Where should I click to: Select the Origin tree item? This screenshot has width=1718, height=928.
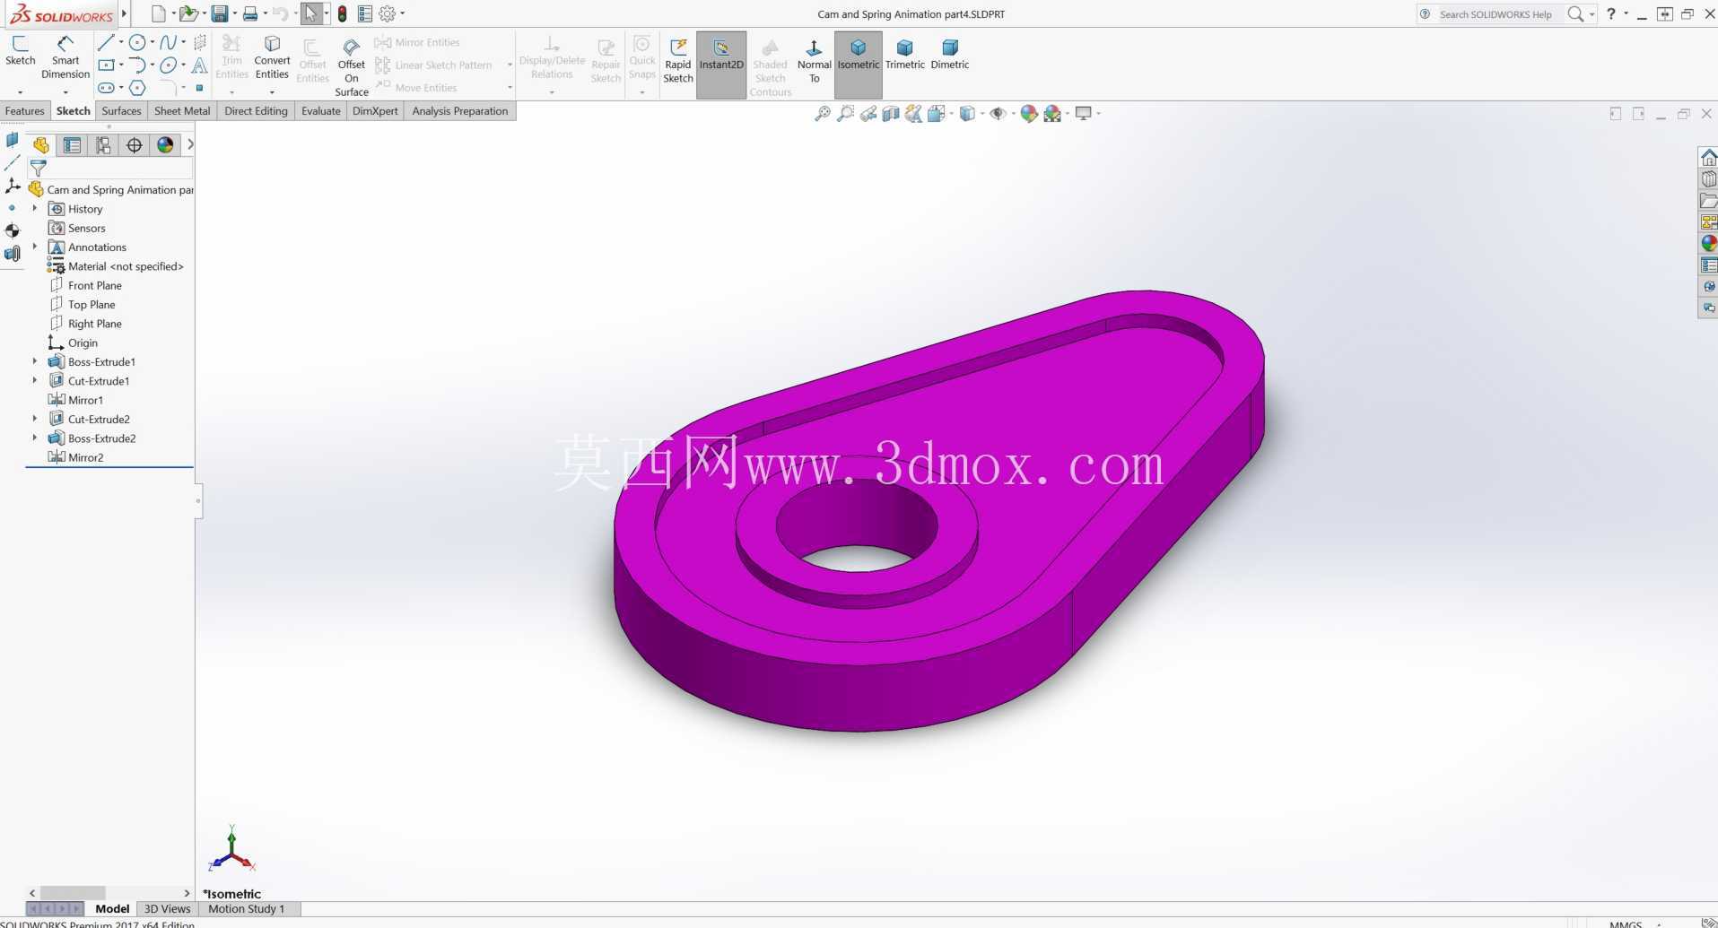pos(74,343)
